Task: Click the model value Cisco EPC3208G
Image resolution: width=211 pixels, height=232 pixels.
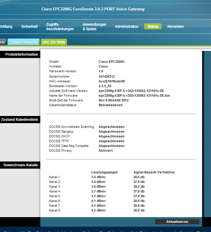Action: tap(111, 62)
